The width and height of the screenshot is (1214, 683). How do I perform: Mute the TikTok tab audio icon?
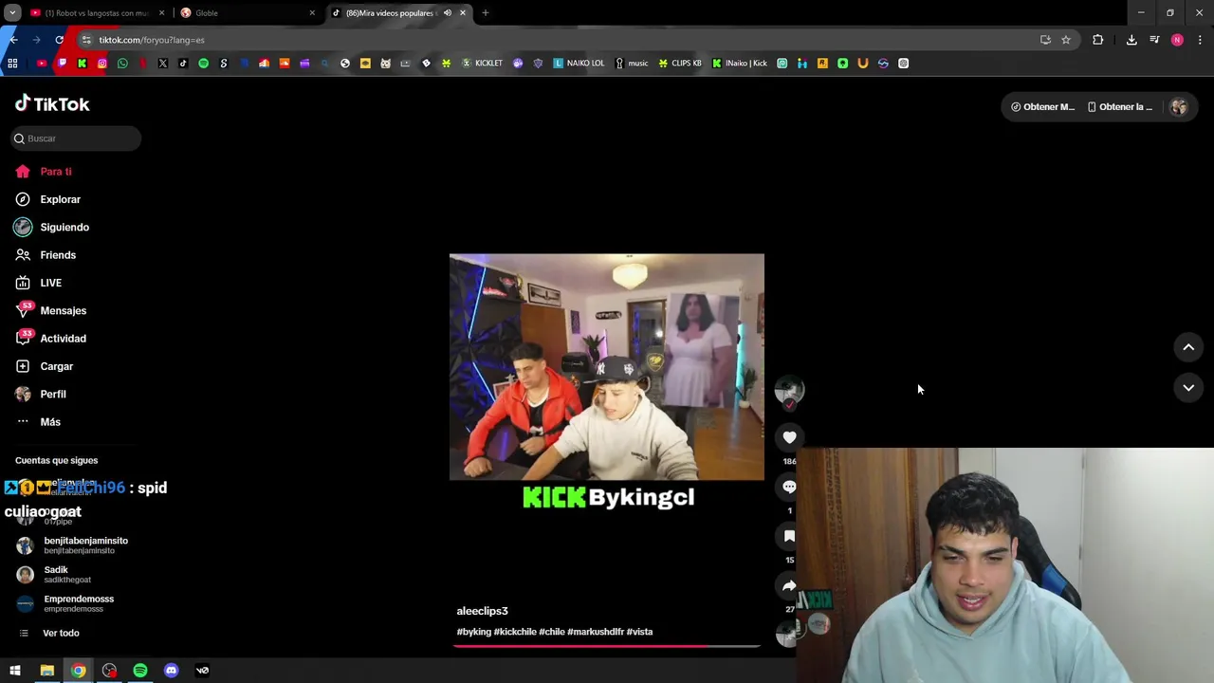coord(448,13)
